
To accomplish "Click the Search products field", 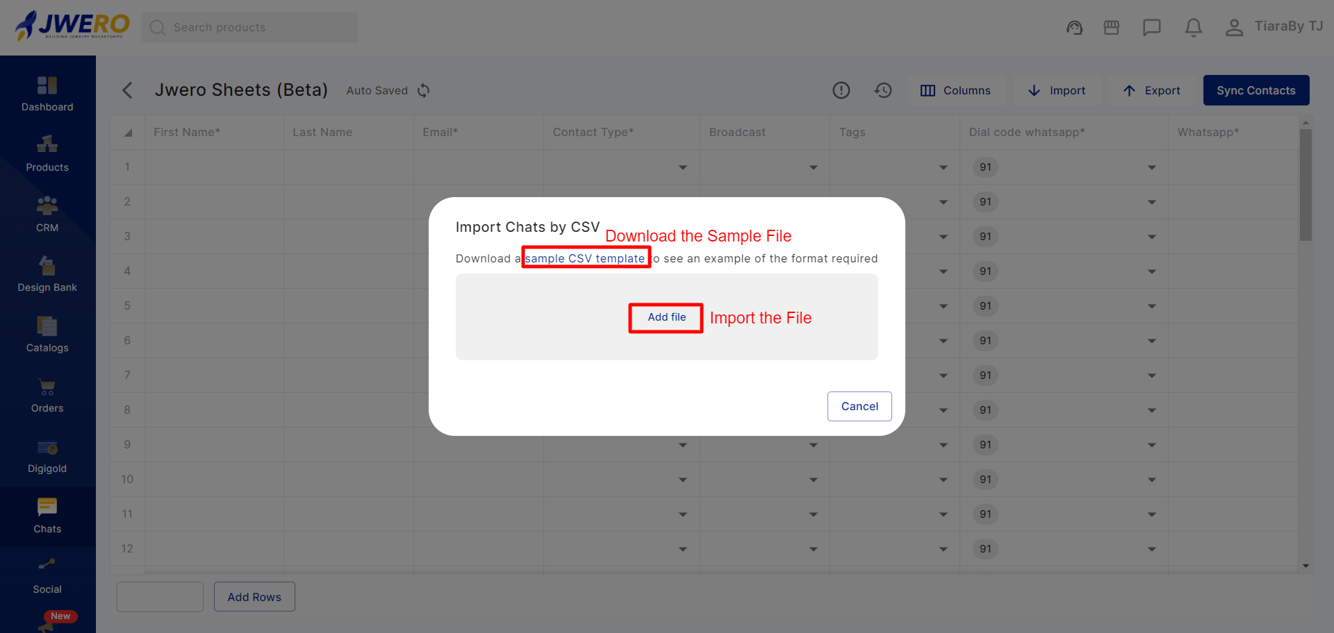I will tap(250, 28).
